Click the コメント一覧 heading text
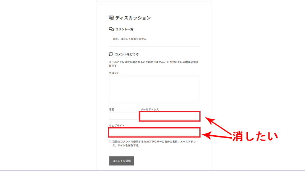 click(124, 29)
